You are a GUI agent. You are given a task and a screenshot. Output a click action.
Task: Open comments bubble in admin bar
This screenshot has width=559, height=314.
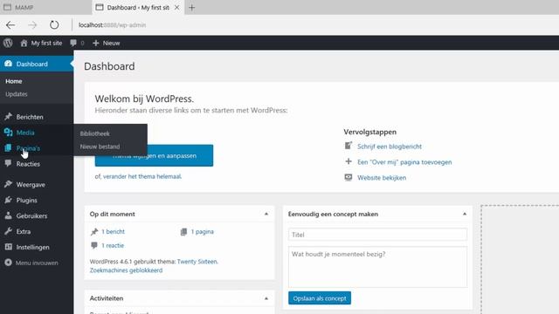click(73, 43)
